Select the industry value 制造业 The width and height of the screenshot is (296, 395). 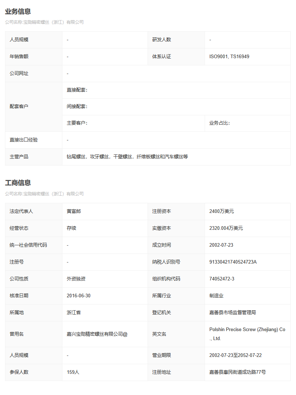216,296
